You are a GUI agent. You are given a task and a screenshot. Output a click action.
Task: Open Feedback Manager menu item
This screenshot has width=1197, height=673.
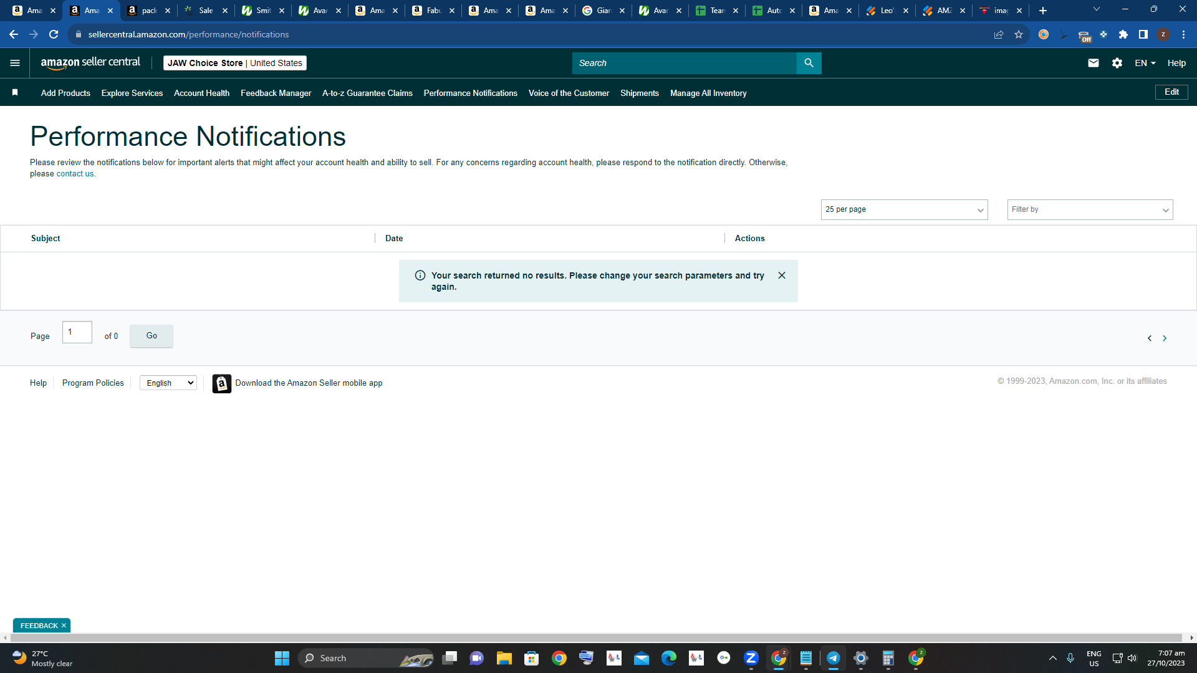point(276,93)
